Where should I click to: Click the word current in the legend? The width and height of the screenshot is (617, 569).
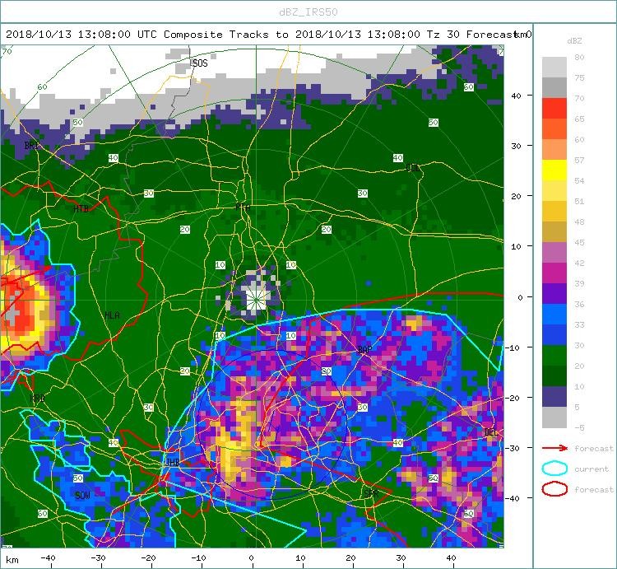click(x=591, y=469)
